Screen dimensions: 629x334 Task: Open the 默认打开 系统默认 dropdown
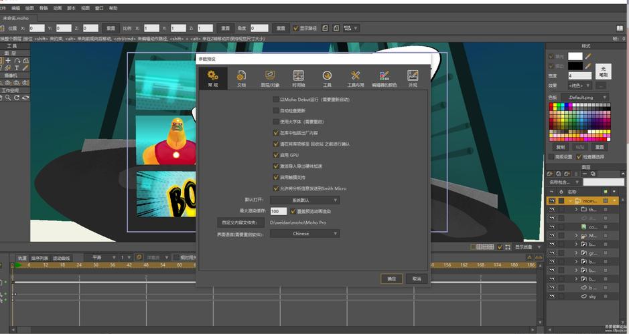pos(305,200)
